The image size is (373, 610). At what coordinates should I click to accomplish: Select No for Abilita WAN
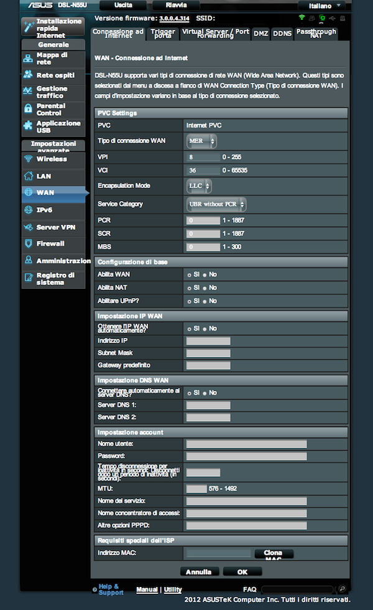(205, 275)
